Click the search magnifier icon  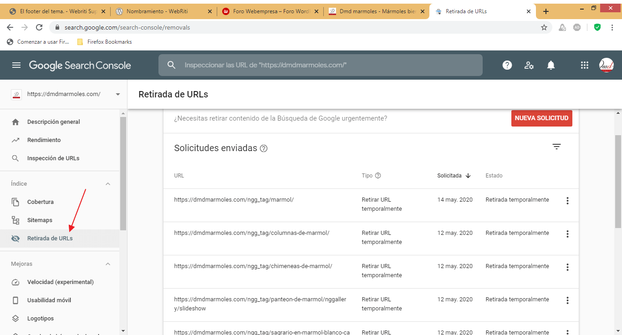tap(171, 65)
